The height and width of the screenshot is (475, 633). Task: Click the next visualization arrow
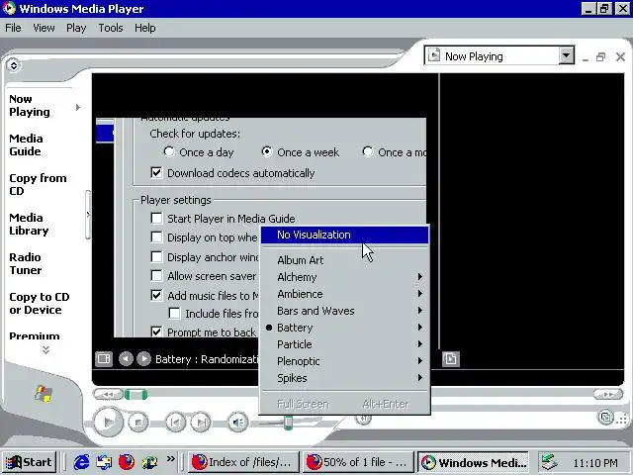tap(143, 358)
